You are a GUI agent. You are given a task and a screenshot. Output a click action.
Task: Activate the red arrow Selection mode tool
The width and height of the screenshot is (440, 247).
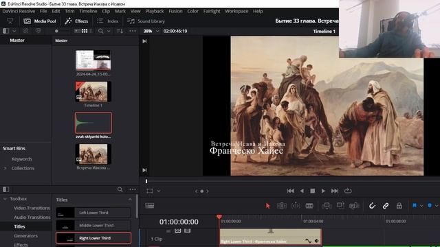[x=267, y=206]
